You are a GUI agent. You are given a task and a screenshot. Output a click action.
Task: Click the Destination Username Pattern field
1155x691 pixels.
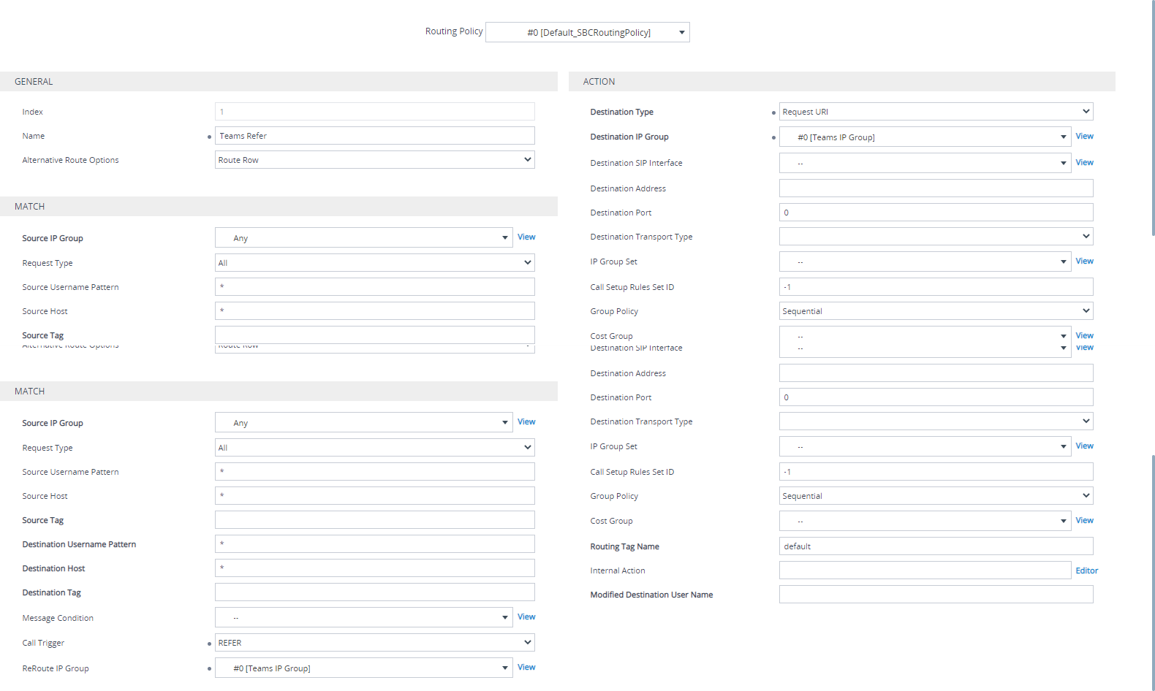pos(374,544)
